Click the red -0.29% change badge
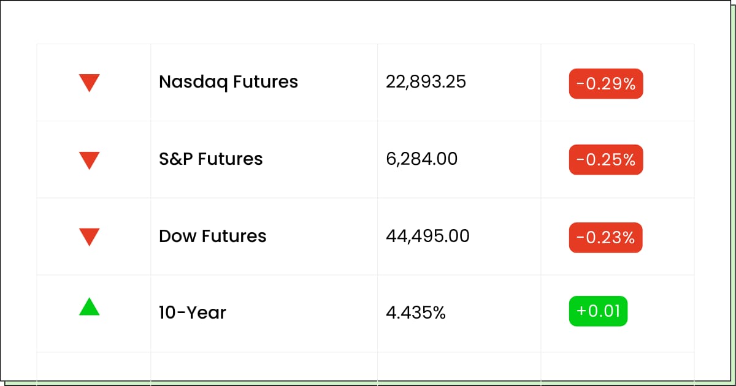 point(605,83)
